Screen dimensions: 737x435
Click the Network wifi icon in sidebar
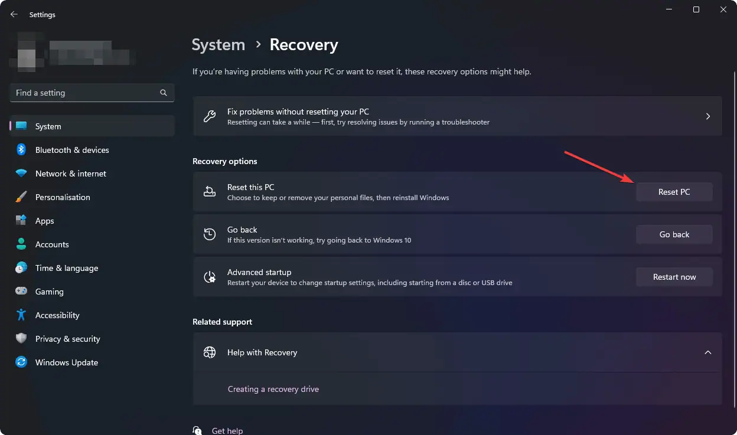pyautogui.click(x=21, y=174)
